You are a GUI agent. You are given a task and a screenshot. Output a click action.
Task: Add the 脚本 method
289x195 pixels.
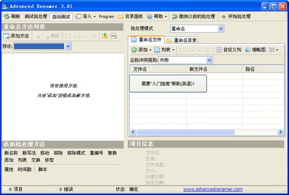[42, 169]
